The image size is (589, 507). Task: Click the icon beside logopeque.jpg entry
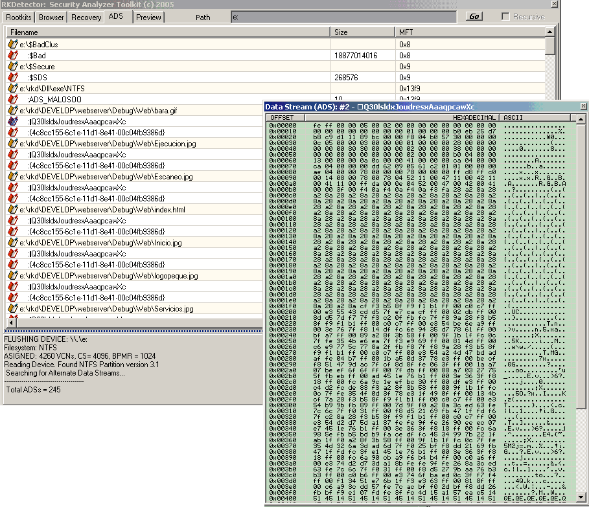(x=12, y=276)
